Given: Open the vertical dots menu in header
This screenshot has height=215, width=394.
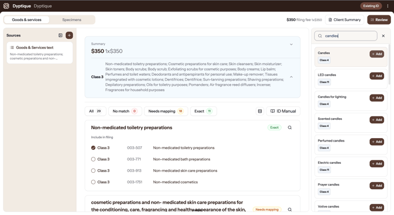Looking at the screenshot, I should 388,6.
